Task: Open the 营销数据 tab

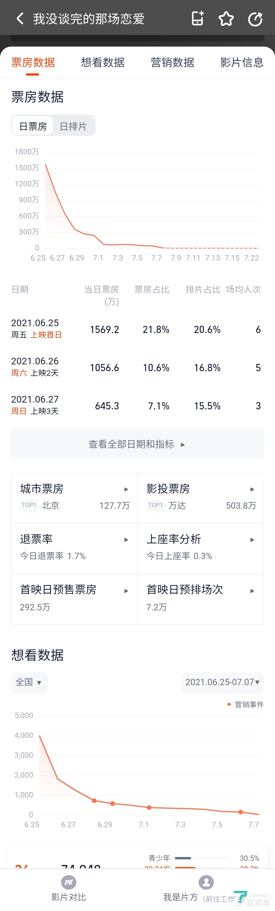Action: point(172,62)
